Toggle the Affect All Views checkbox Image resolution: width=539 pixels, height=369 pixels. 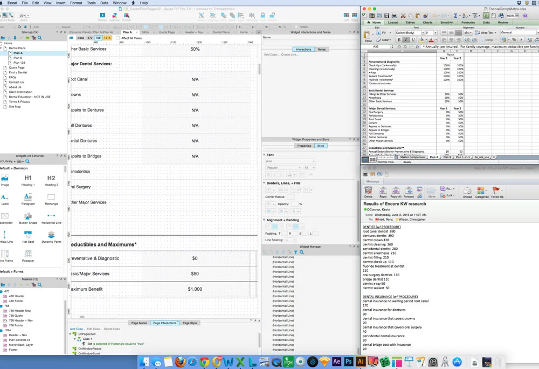click(118, 38)
